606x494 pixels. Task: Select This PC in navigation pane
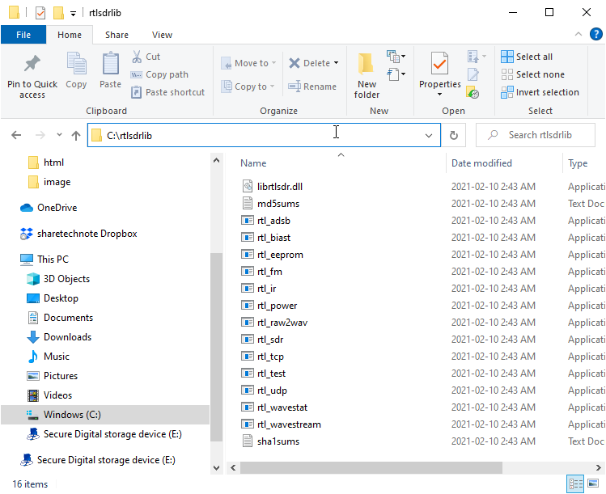pyautogui.click(x=44, y=260)
